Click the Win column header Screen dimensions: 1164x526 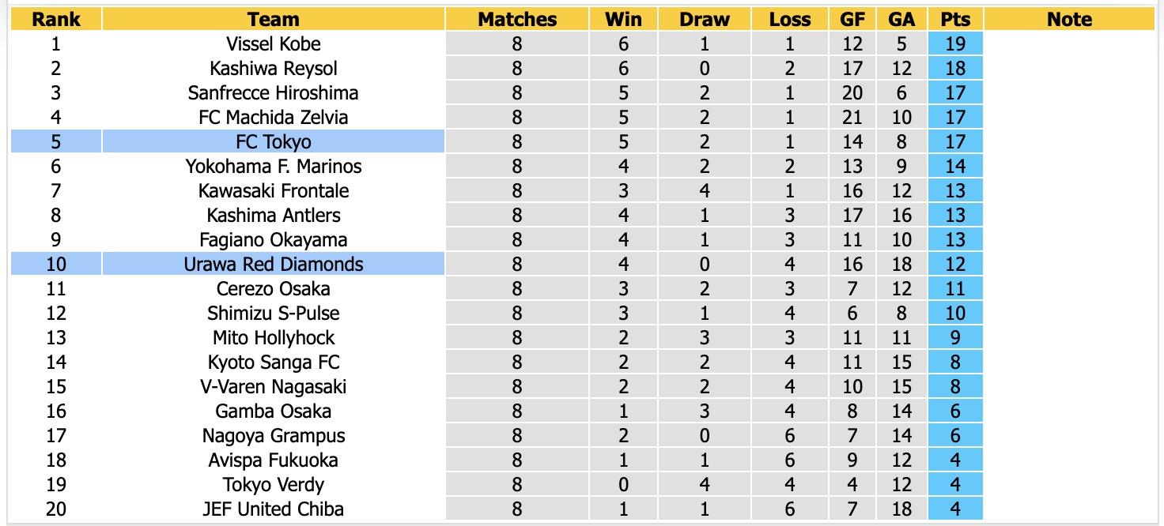[x=623, y=20]
